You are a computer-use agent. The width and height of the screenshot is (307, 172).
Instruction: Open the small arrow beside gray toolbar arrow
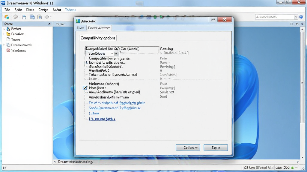(x=51, y=17)
